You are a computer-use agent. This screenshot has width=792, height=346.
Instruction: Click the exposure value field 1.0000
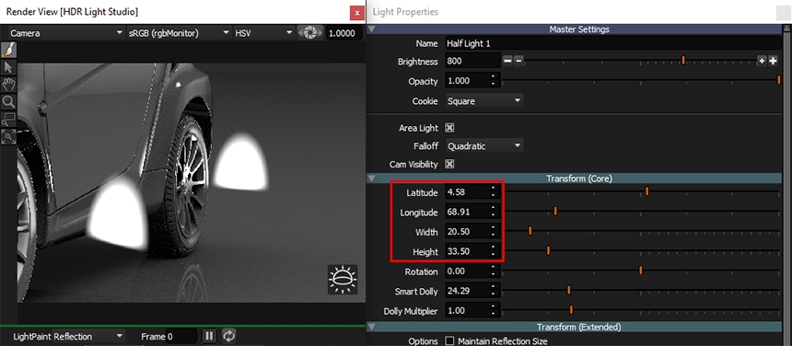344,33
